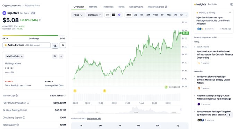Open the portfolio tracker icon beside Add to Portfolio
Screen dimensions: 236x129
tap(55, 45)
